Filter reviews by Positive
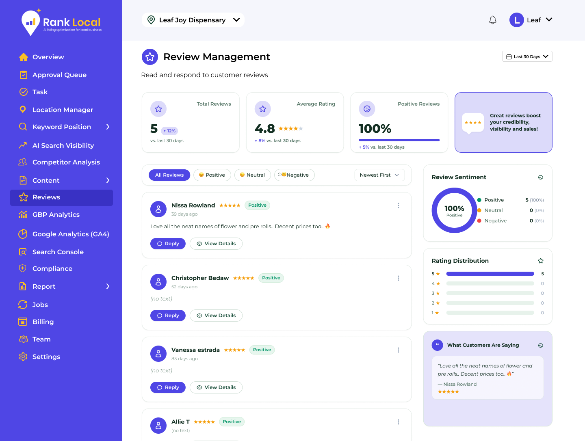585x441 pixels. (212, 175)
